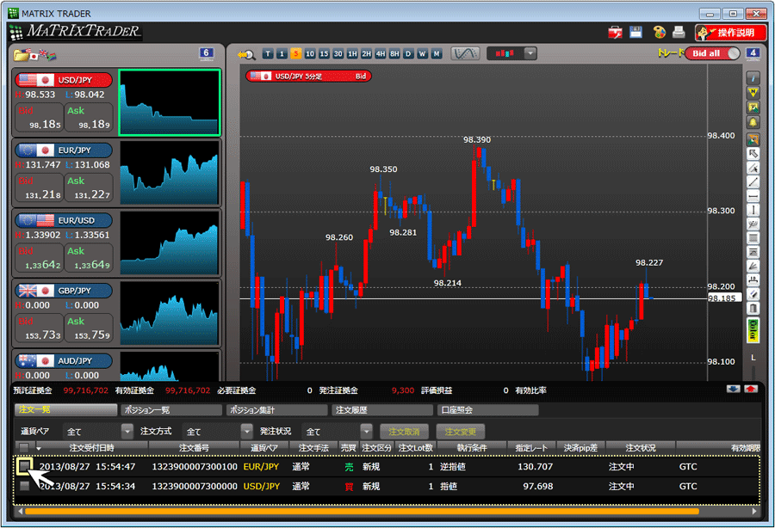Select the 1H timeframe button
This screenshot has height=528, width=775.
352,54
